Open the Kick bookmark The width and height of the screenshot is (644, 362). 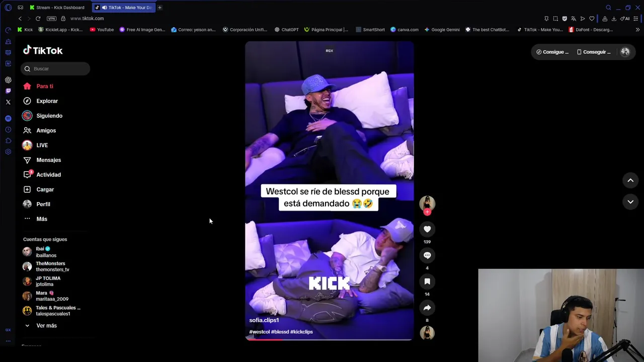coord(25,30)
